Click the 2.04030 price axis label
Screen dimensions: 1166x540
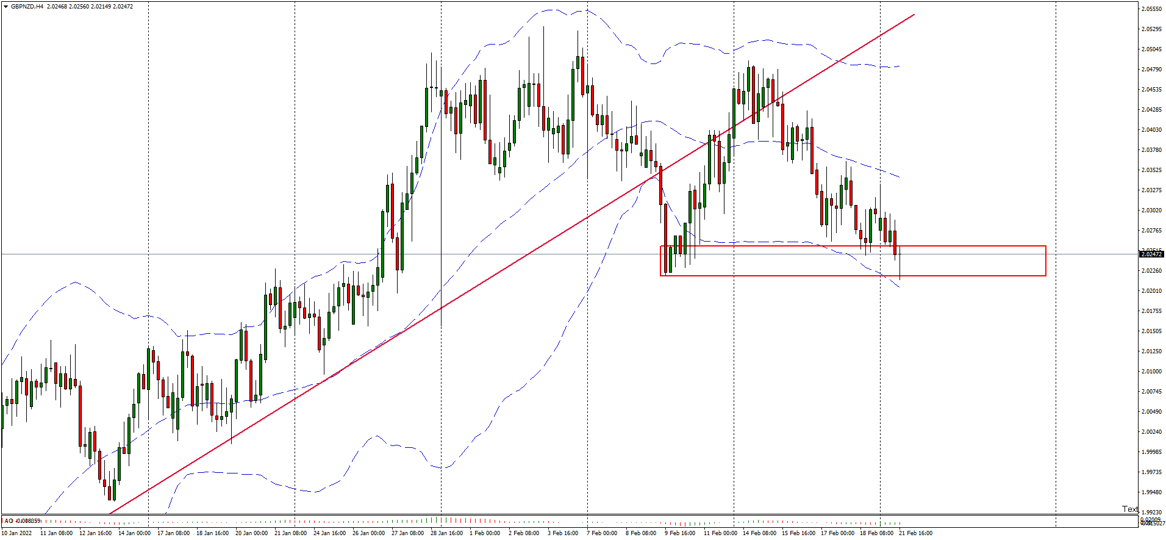tap(1151, 130)
